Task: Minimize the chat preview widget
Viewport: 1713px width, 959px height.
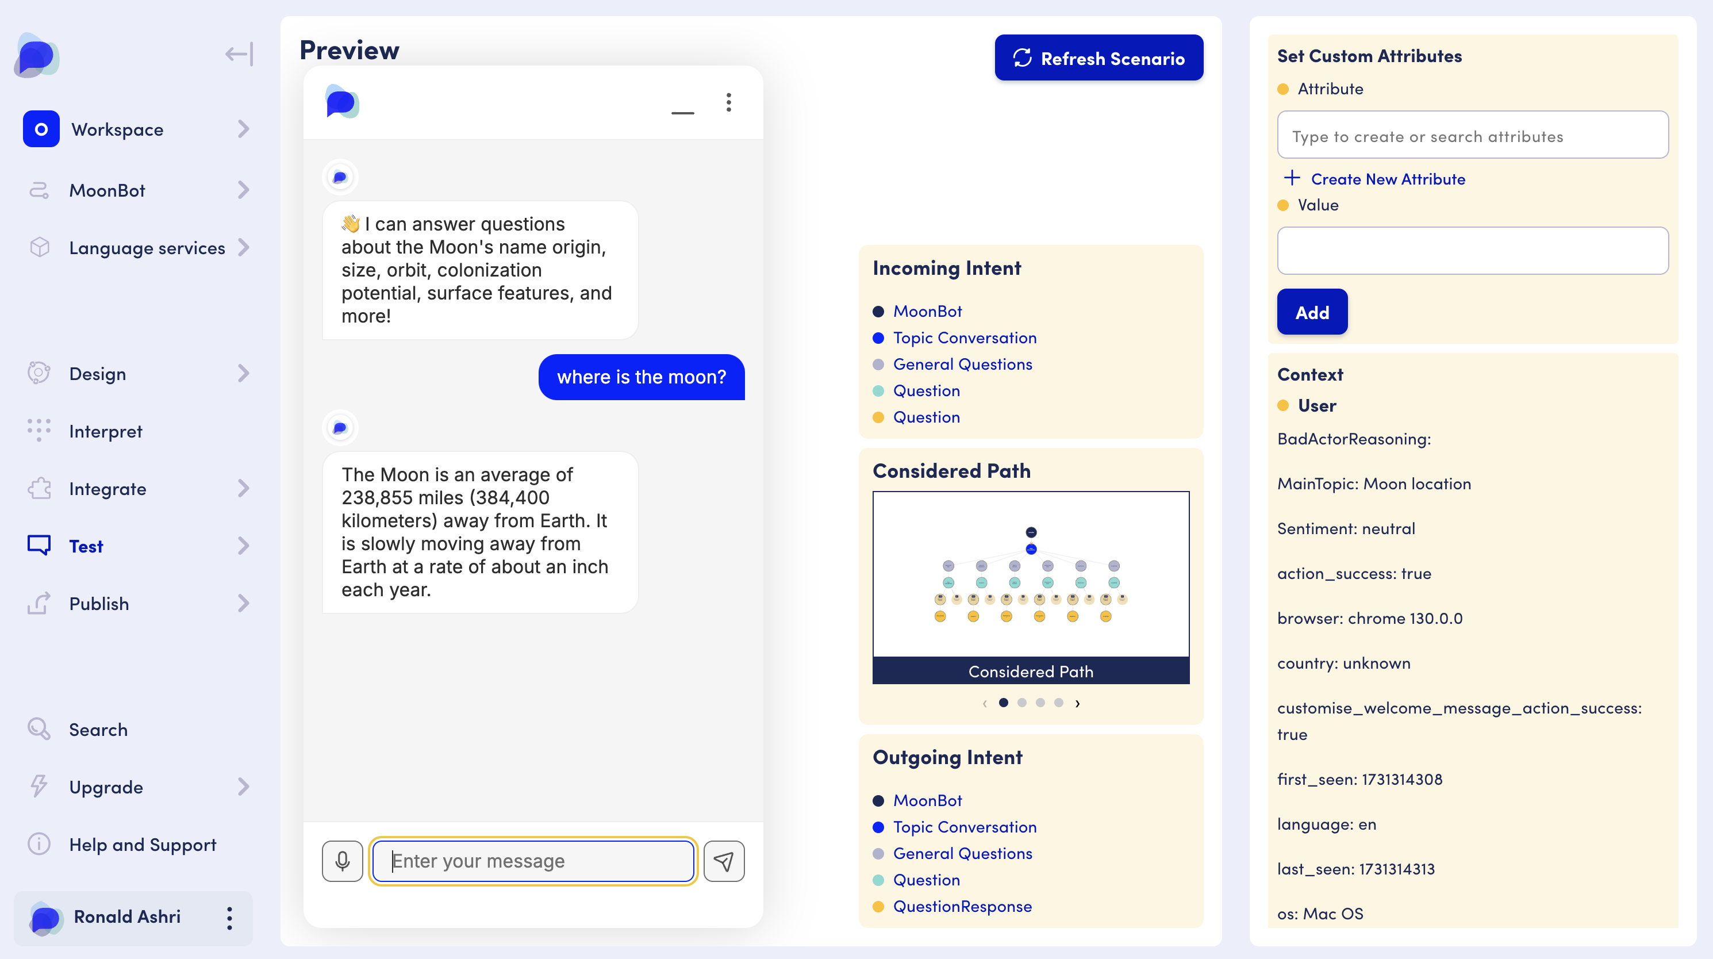Action: click(x=682, y=112)
